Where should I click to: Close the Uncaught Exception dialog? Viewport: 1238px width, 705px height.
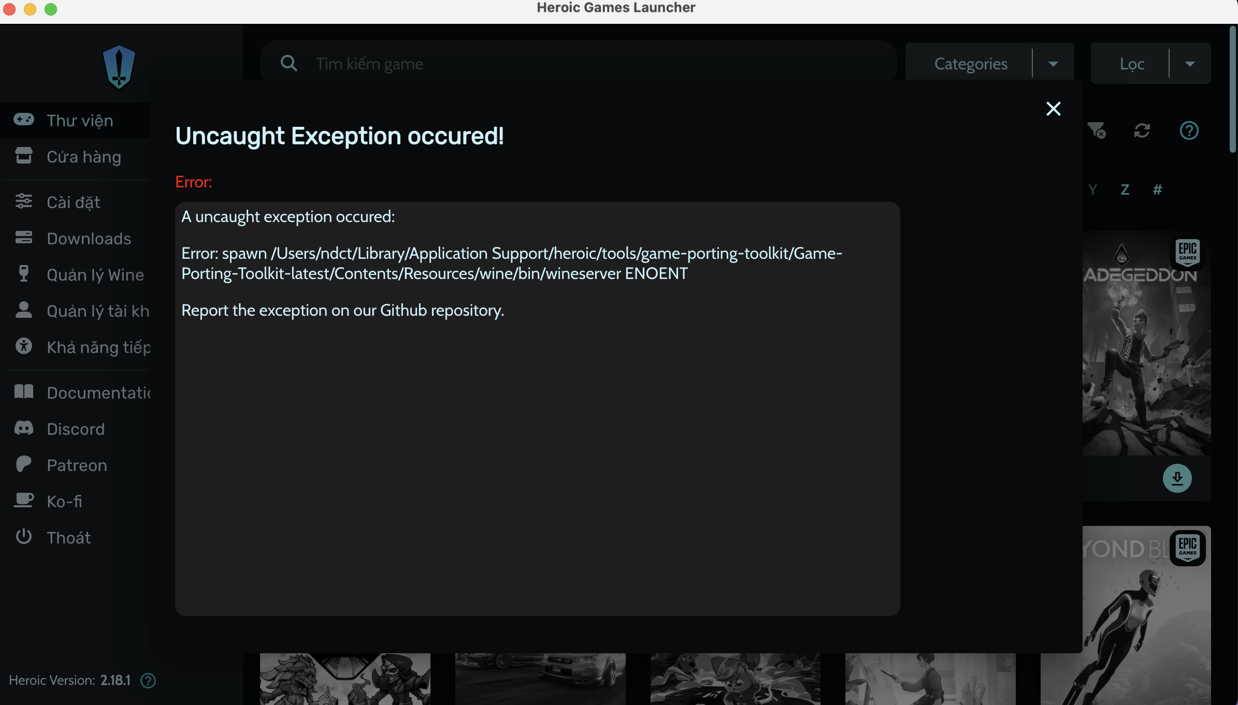tap(1053, 109)
